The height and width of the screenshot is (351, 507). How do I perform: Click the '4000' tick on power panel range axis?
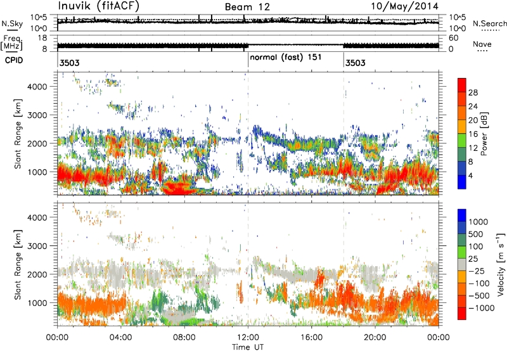pyautogui.click(x=37, y=87)
